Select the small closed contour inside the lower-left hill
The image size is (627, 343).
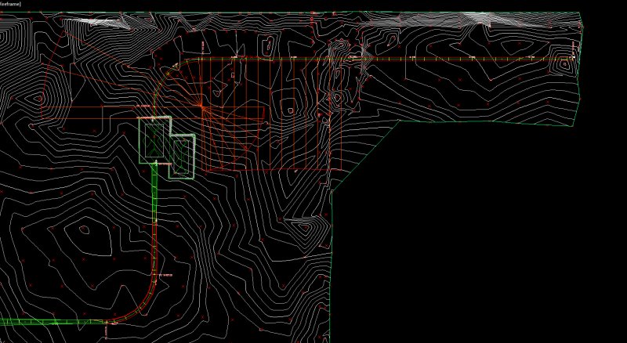click(x=84, y=229)
